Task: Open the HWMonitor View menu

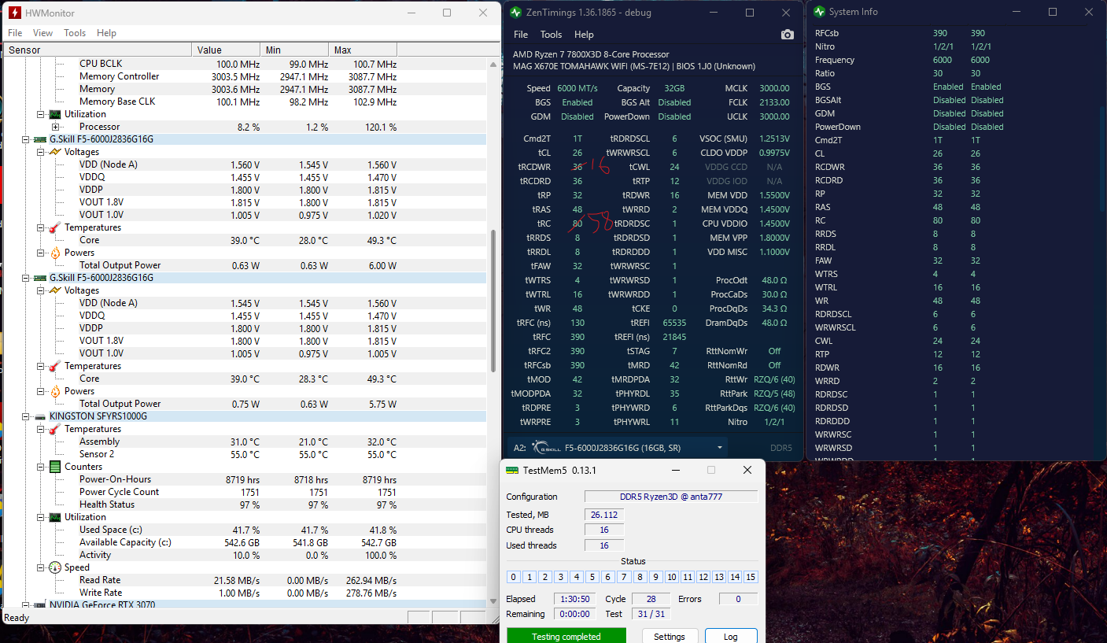Action: pyautogui.click(x=42, y=33)
